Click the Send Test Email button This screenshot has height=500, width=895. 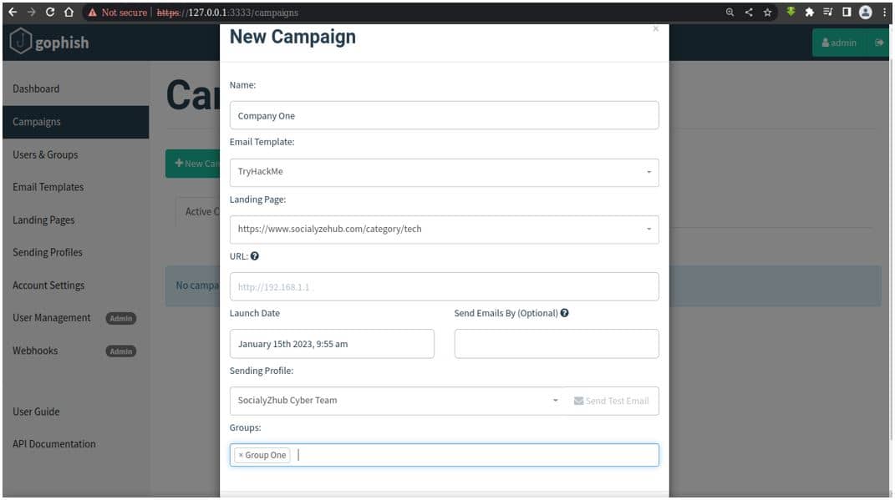pyautogui.click(x=612, y=401)
